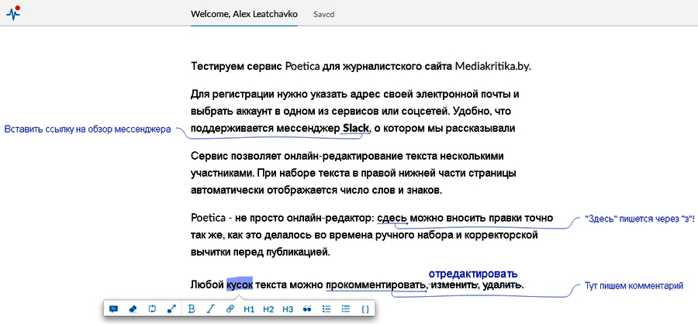Screen dimensions: 698x324
Task: Open the comment '"Здесь" пишется через "з"!'
Action: tap(639, 219)
